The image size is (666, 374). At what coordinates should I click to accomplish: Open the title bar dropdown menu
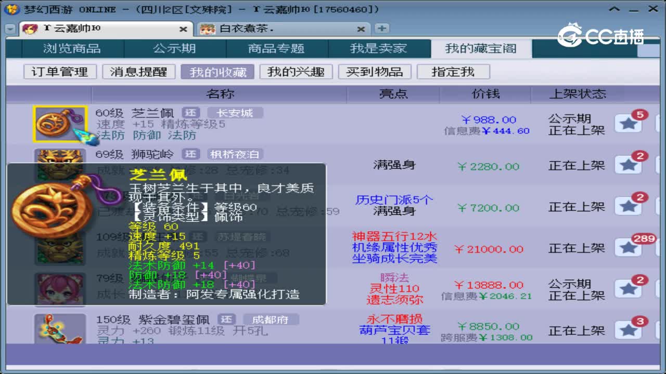coord(615,9)
